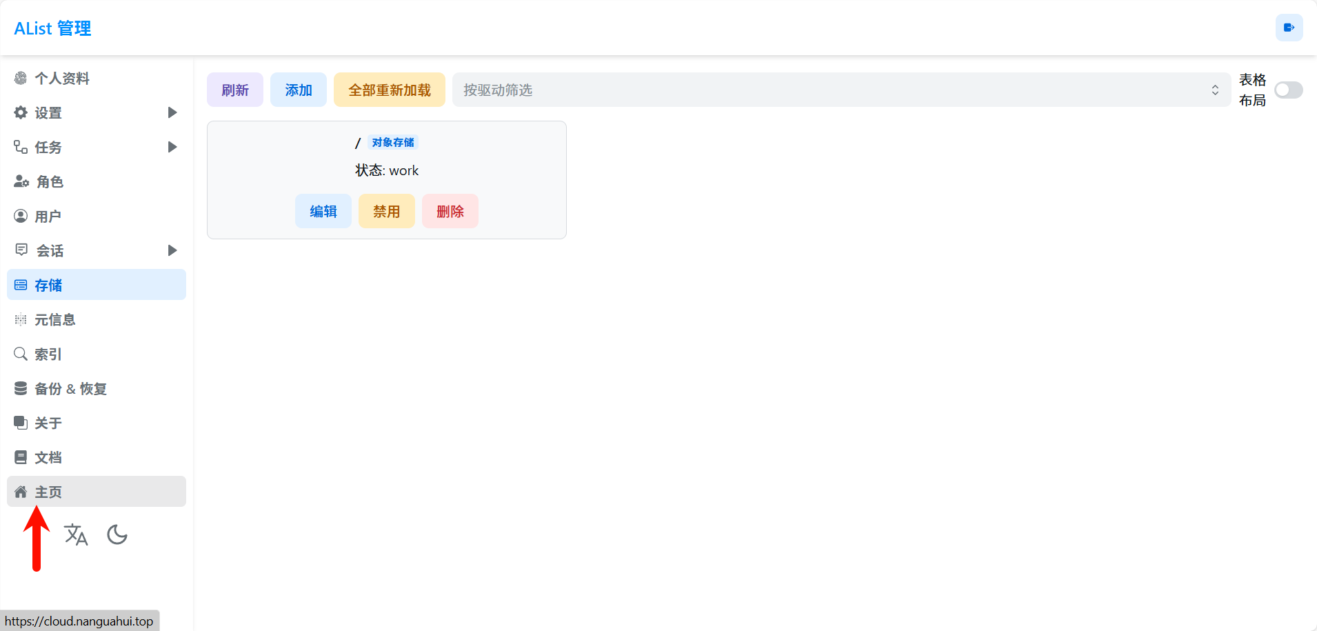This screenshot has width=1317, height=631.
Task: Open the 用户 users menu item
Action: tap(48, 216)
